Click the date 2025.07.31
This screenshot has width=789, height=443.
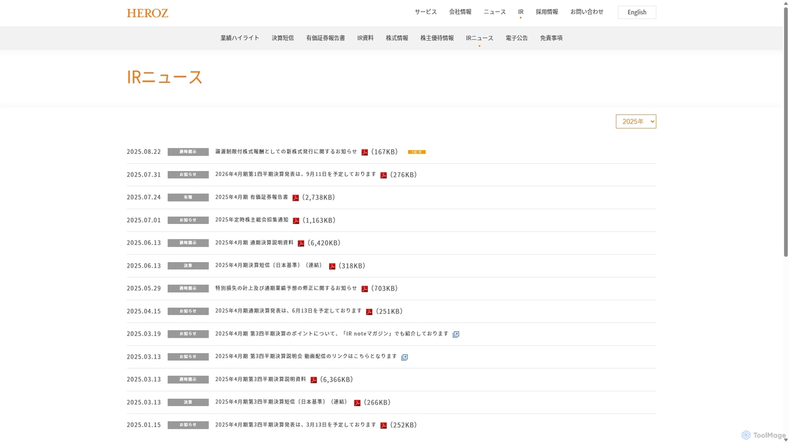click(144, 175)
